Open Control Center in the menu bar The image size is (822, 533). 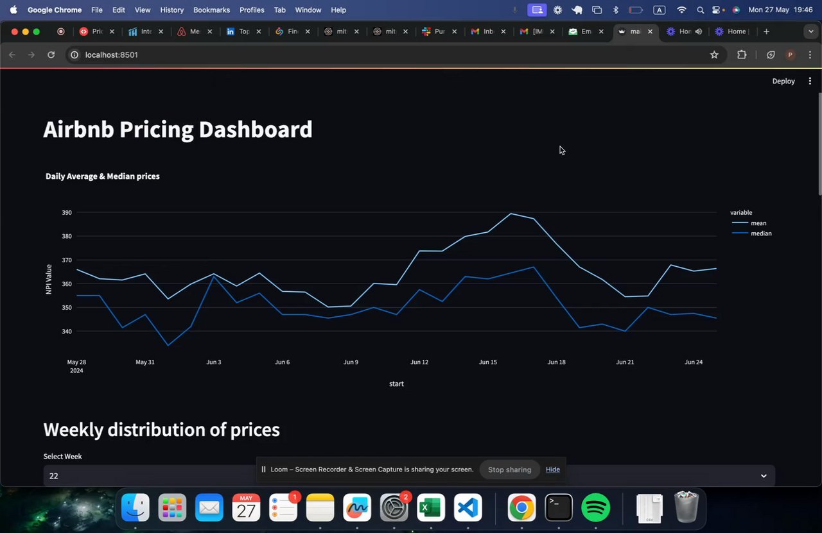717,10
